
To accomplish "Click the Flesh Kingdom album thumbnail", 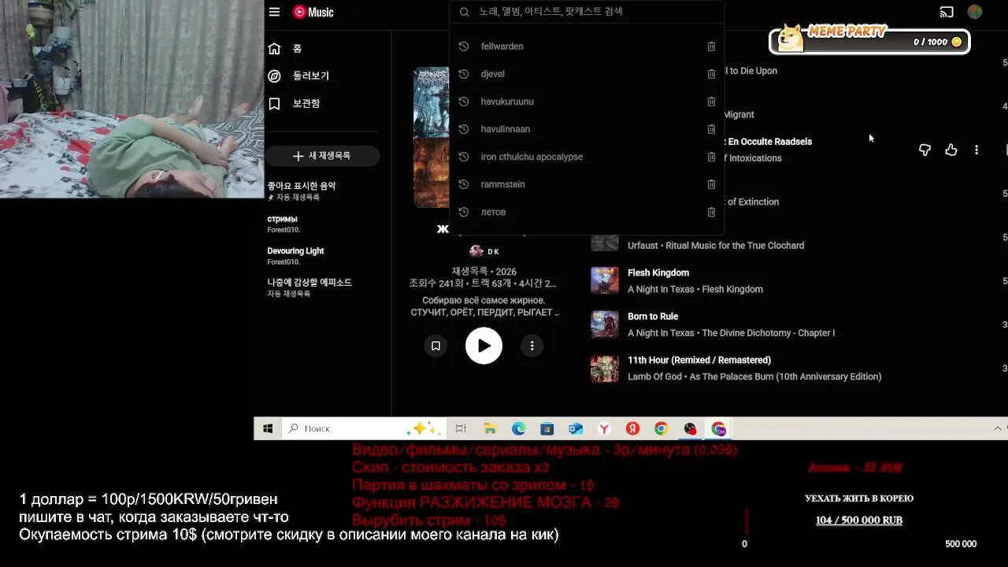I will (x=605, y=280).
